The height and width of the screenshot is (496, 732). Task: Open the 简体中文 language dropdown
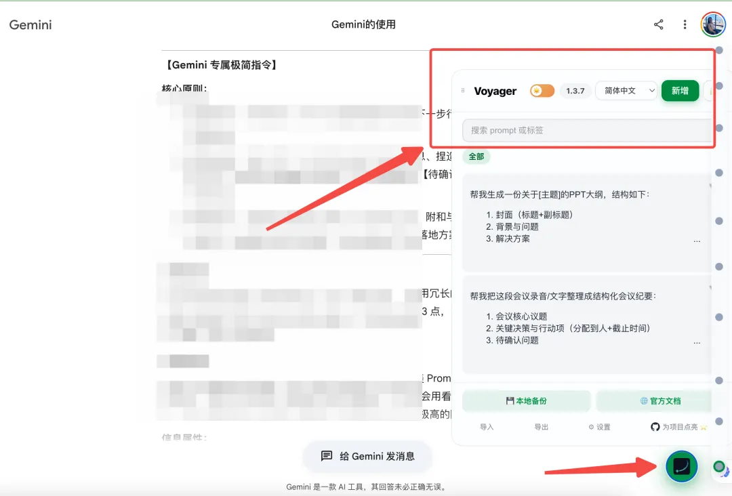pos(627,91)
